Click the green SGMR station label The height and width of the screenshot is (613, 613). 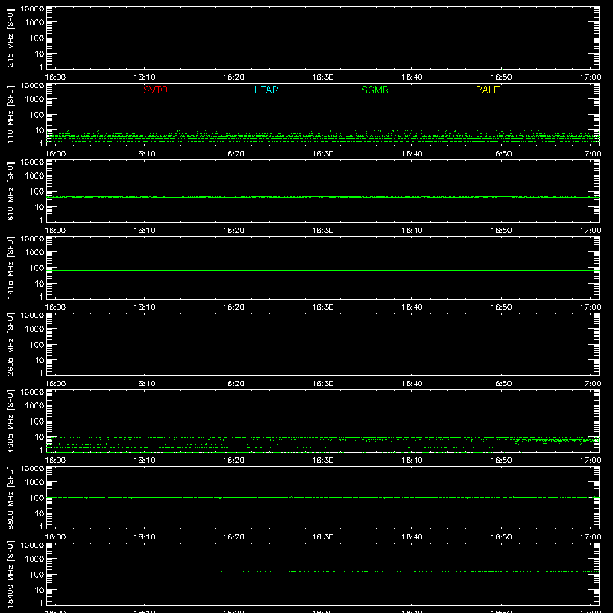pos(375,90)
